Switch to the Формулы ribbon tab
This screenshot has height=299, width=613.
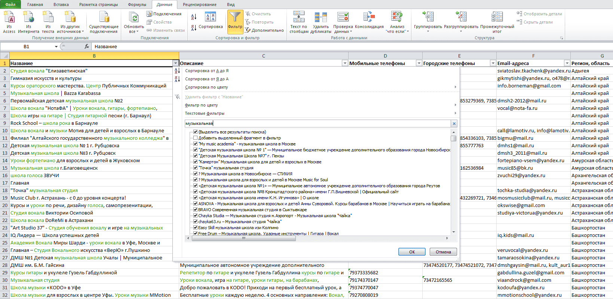point(137,4)
